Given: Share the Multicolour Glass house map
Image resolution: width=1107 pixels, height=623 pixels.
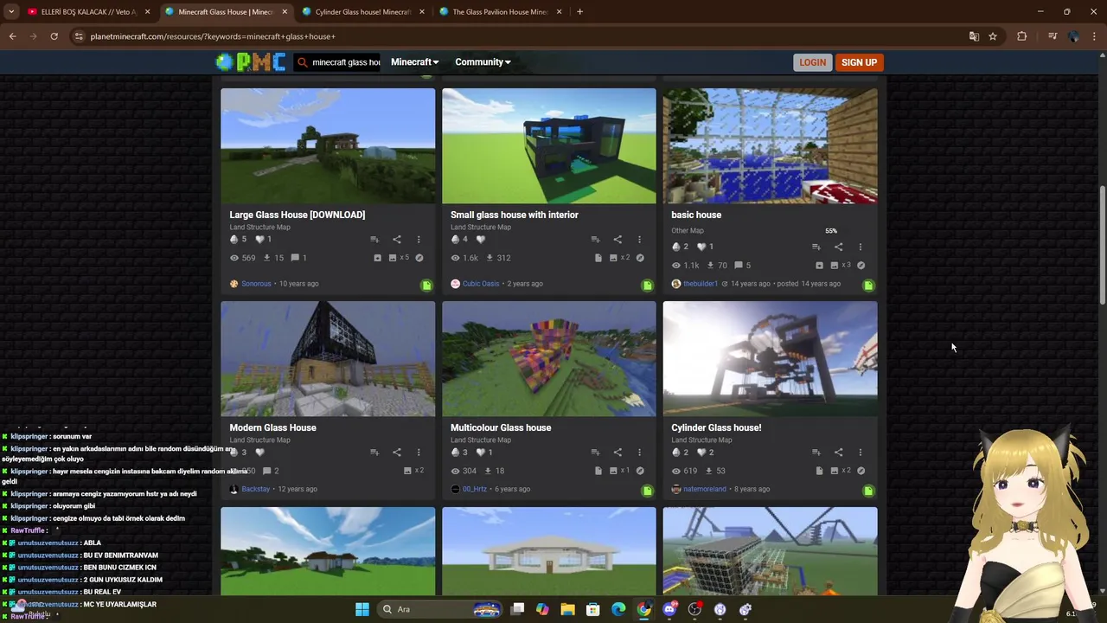Looking at the screenshot, I should [617, 453].
